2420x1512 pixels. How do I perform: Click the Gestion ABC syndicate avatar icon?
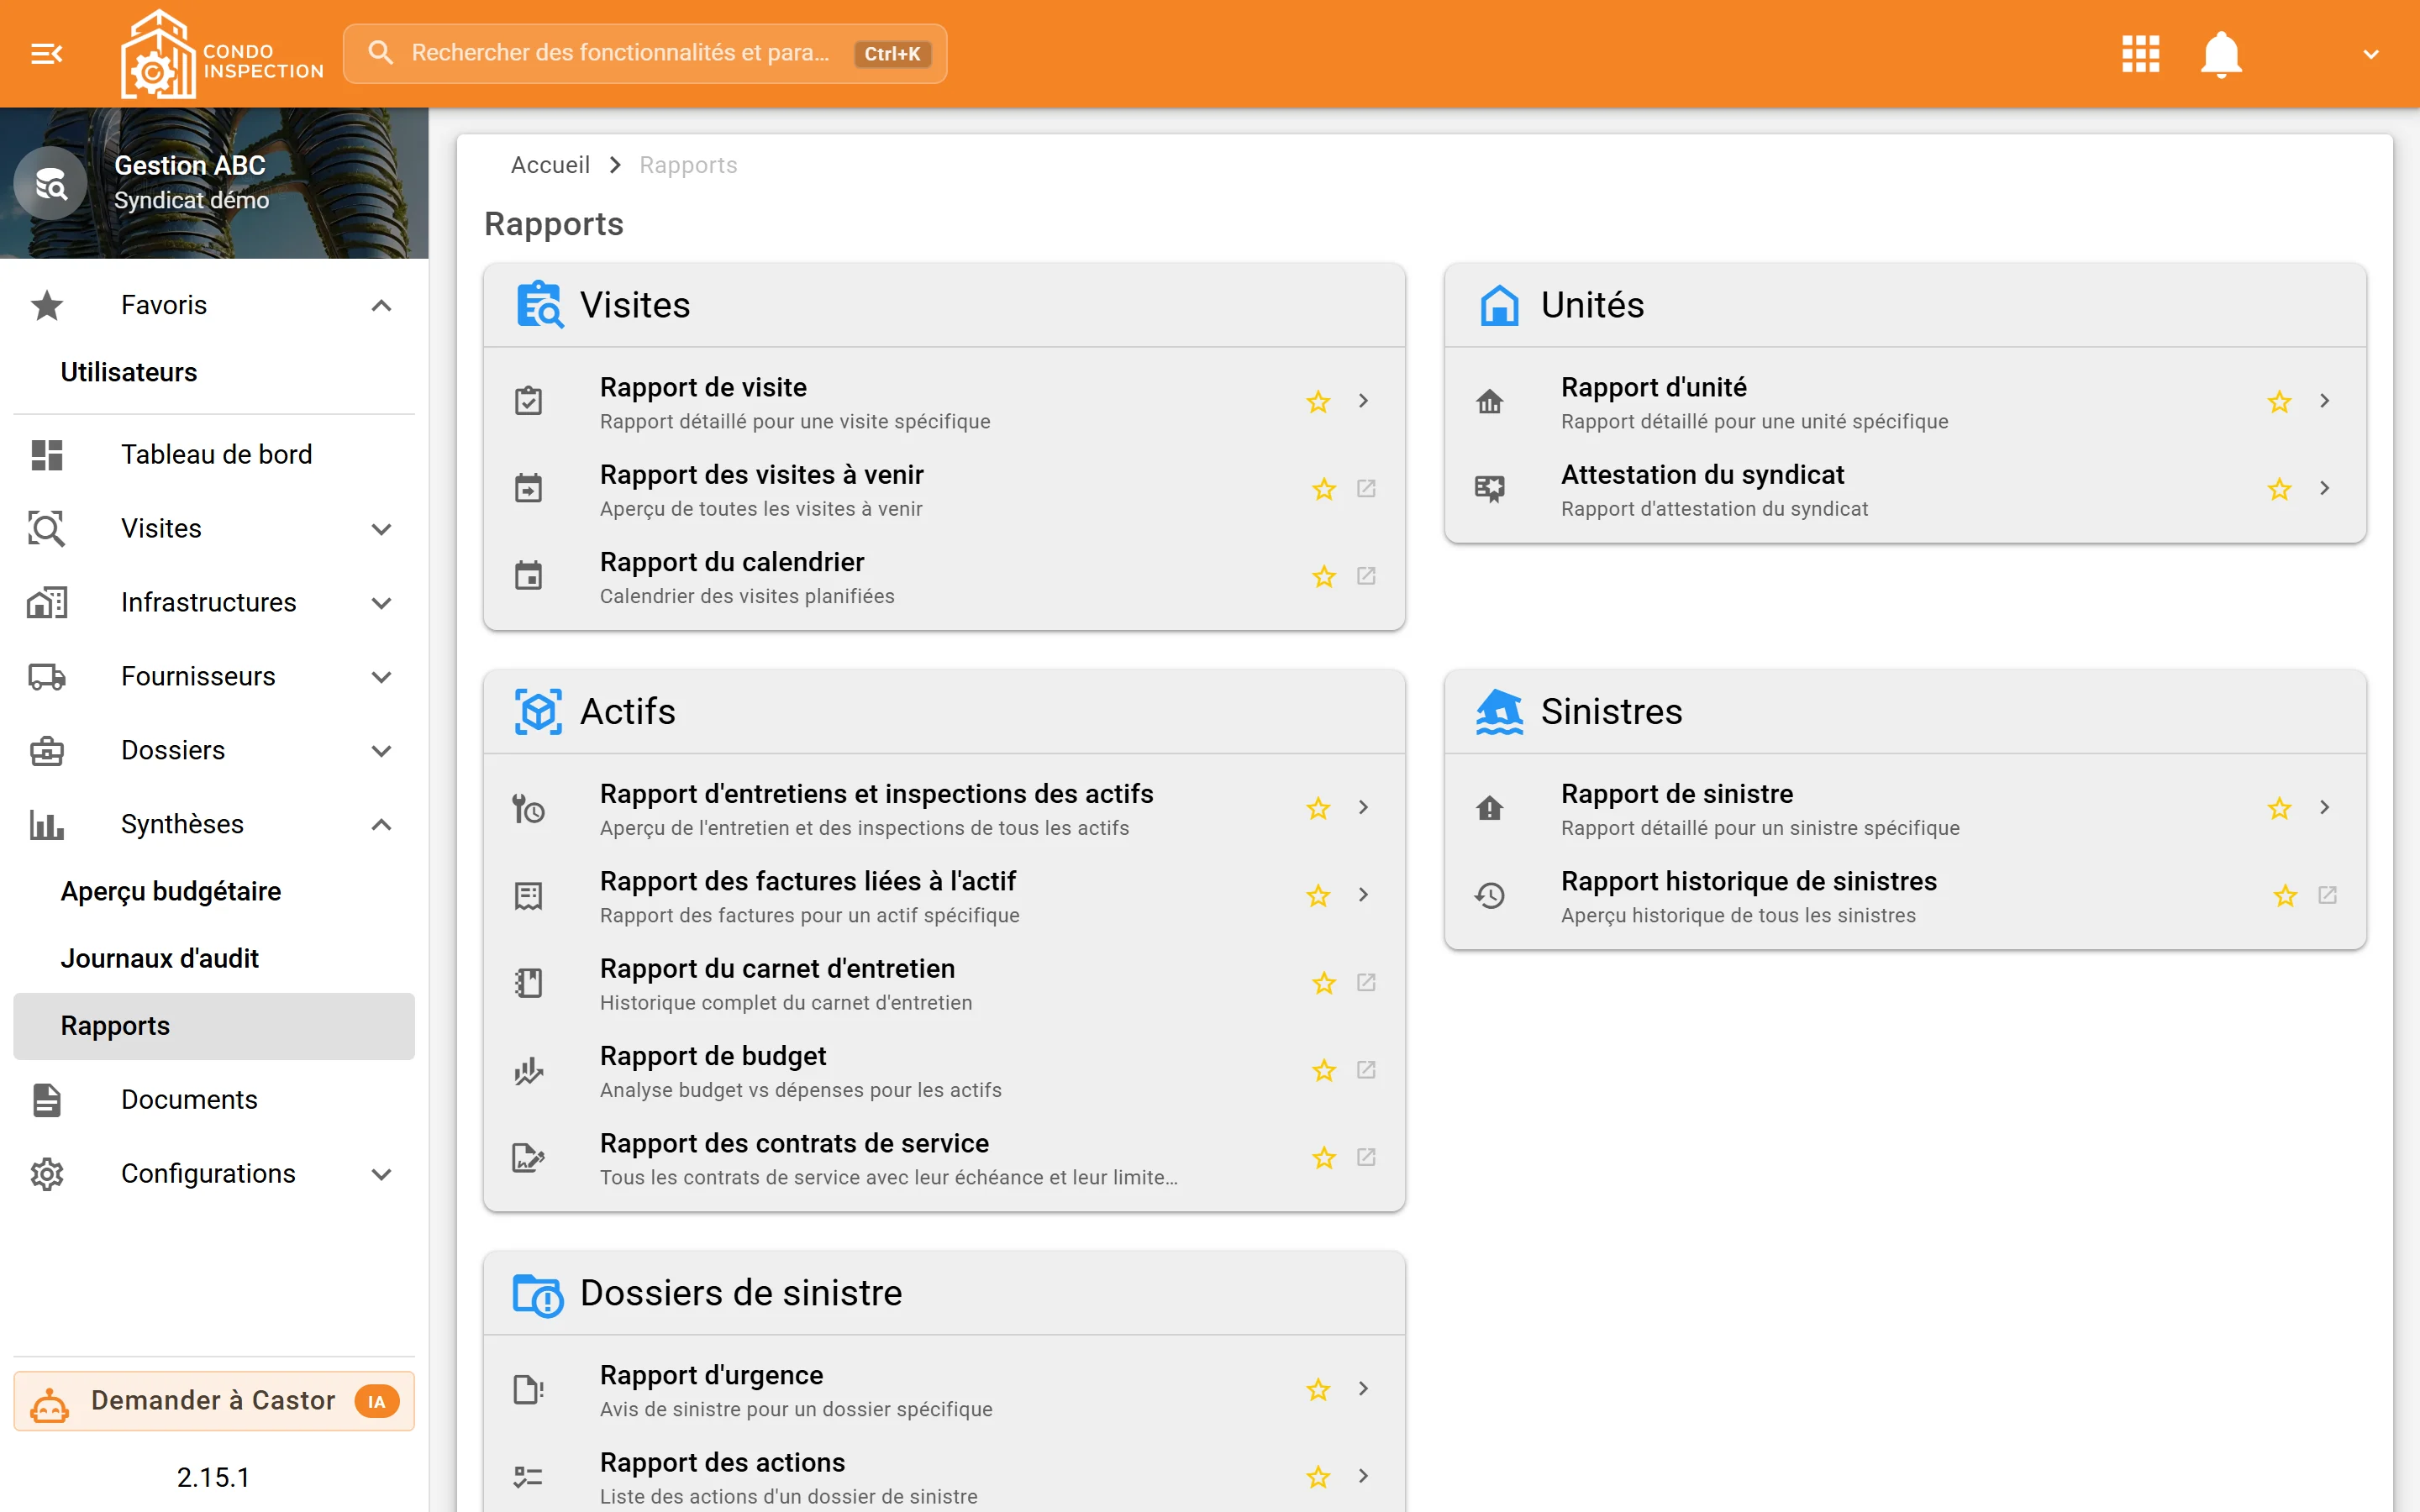tap(51, 184)
